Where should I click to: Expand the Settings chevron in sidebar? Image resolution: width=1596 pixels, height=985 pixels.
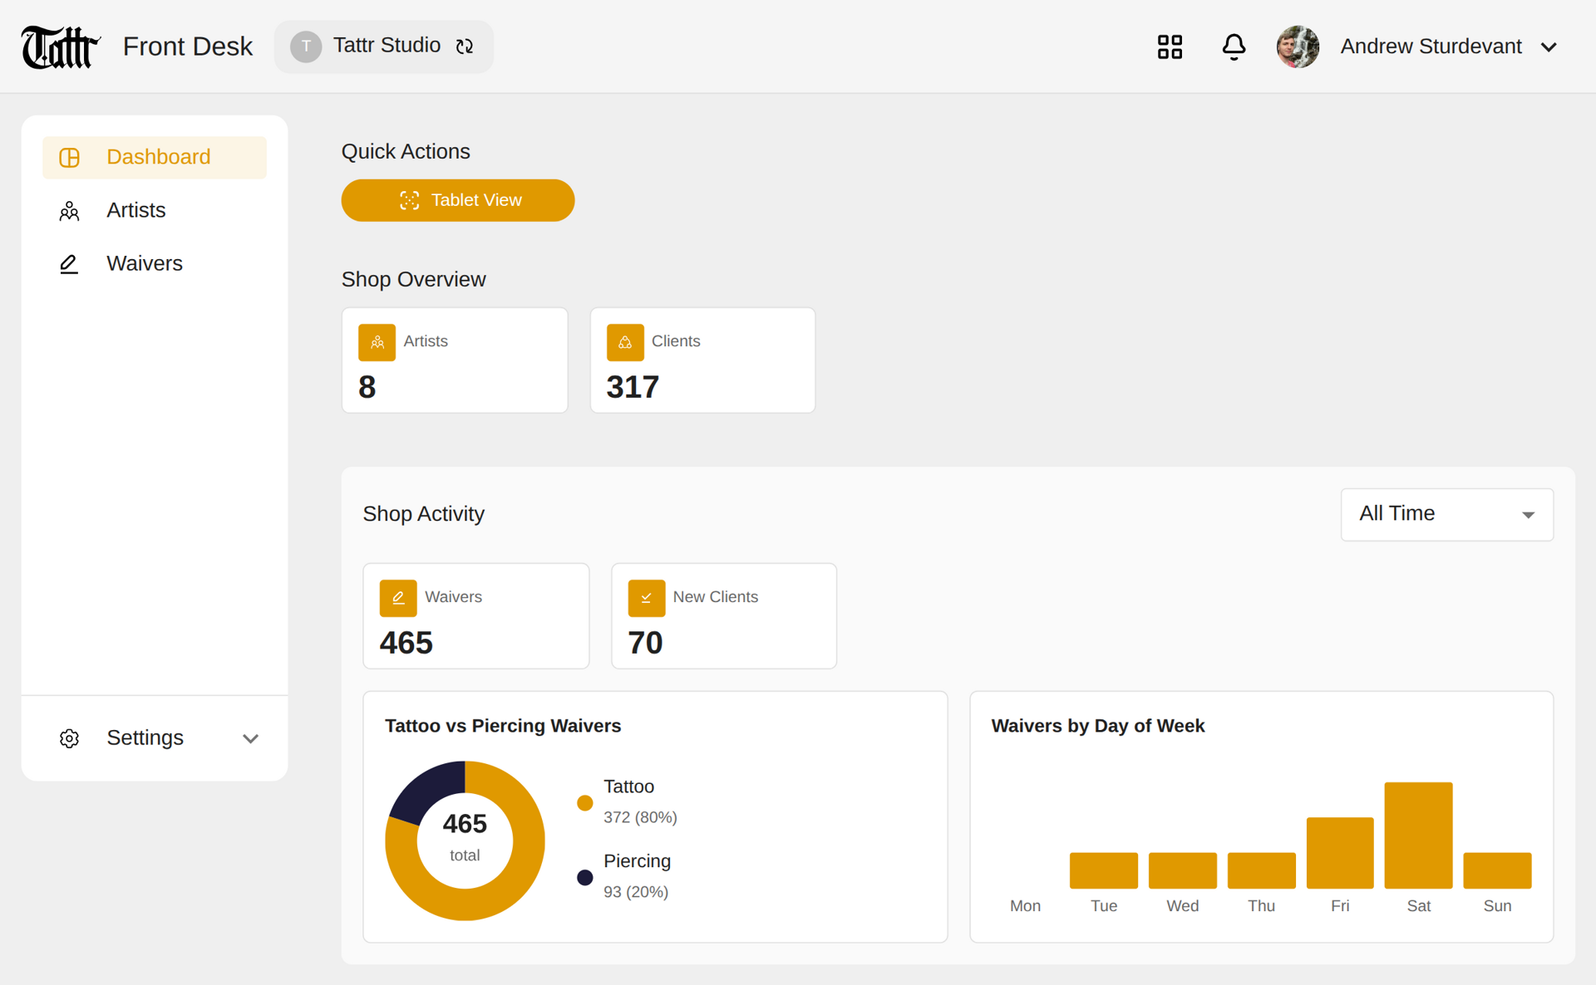(x=250, y=738)
